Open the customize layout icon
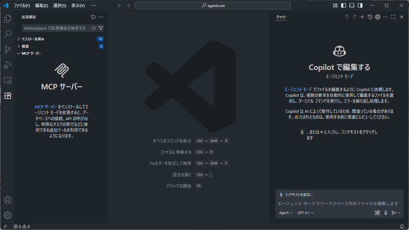 335,5
